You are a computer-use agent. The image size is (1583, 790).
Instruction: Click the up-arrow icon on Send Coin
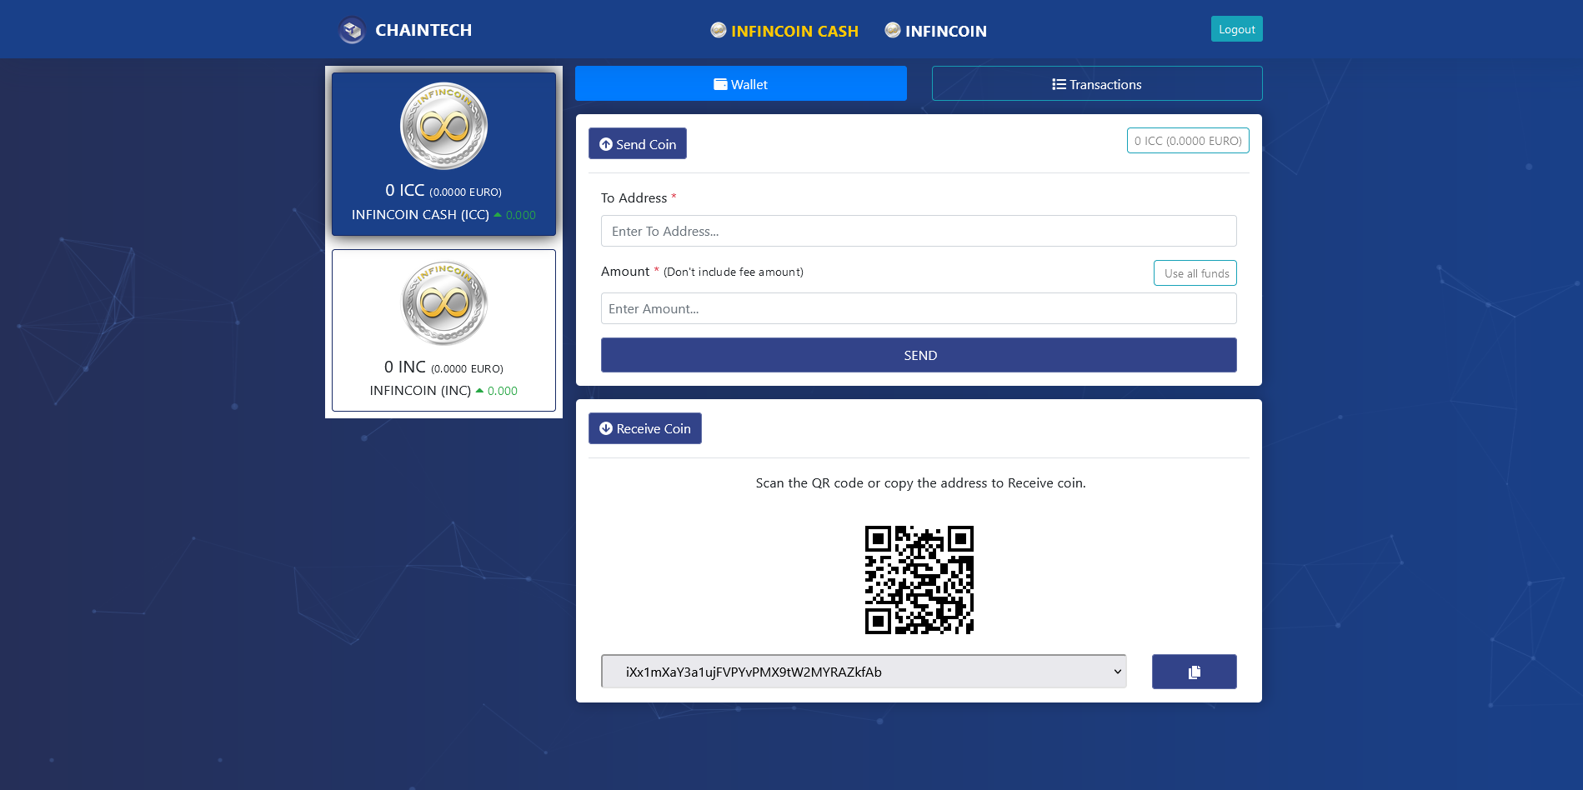(606, 144)
